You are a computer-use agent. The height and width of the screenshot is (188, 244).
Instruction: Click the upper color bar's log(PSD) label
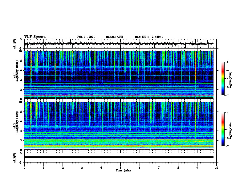(x=231, y=80)
